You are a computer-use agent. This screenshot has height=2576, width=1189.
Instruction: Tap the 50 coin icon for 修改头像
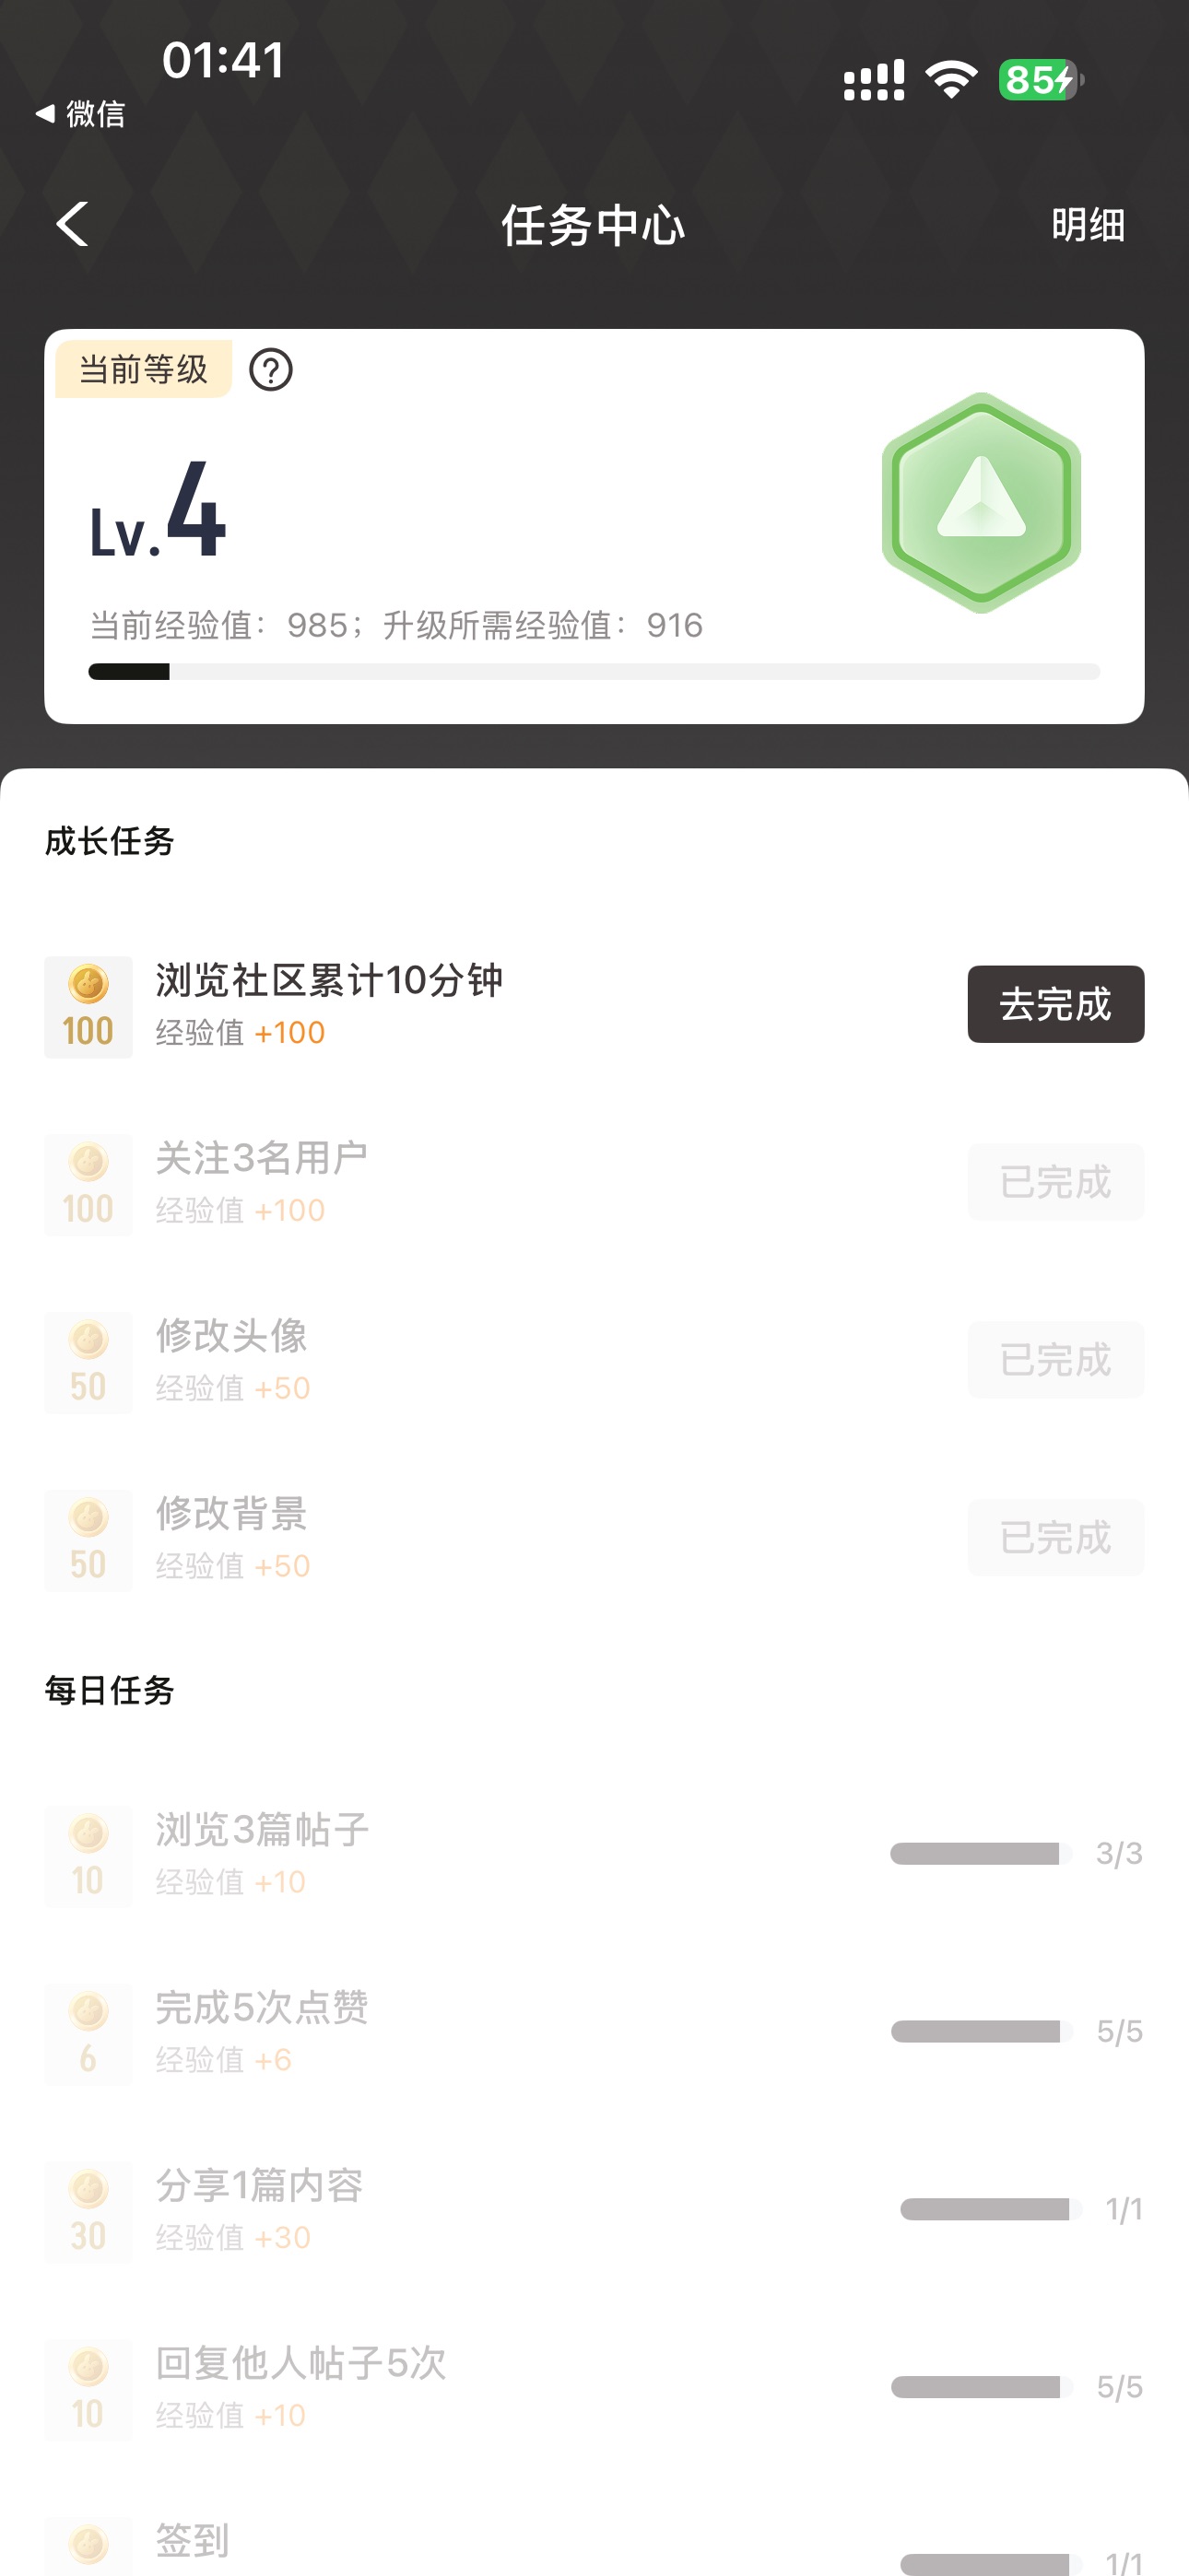[x=88, y=1363]
